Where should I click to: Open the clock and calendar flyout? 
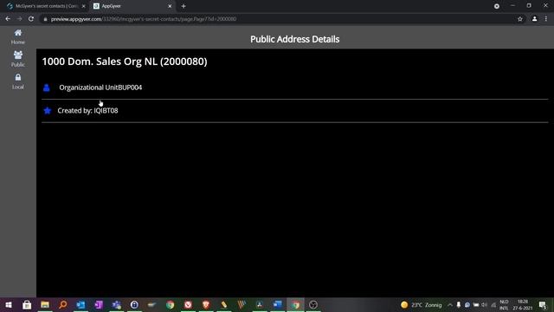523,304
